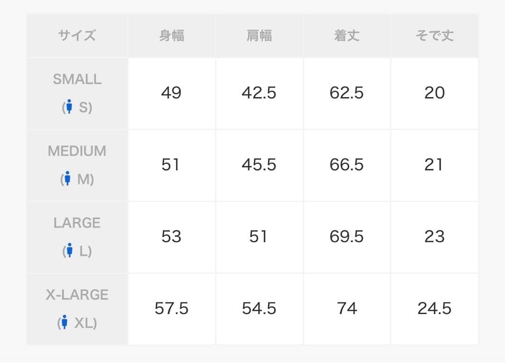Click the X-LARGE sleeve length cell 24.5

434,309
